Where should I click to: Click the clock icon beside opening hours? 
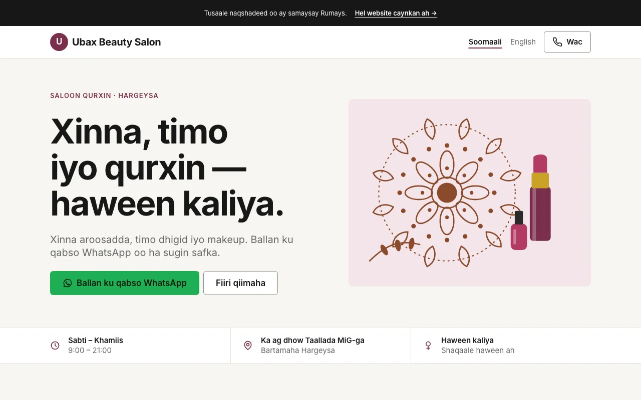[x=55, y=345]
